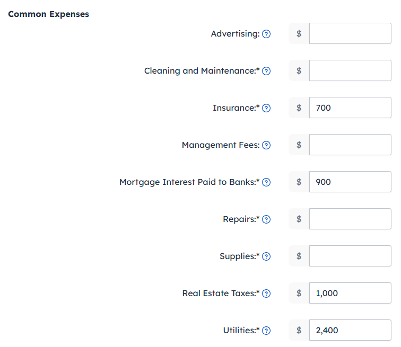Click the dollar sign beside the Advertising field
The image size is (401, 347).
point(299,33)
